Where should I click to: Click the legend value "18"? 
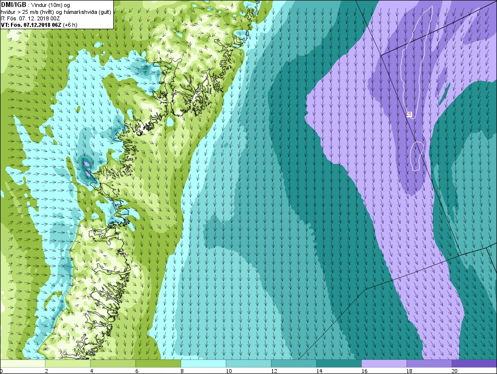(x=410, y=371)
